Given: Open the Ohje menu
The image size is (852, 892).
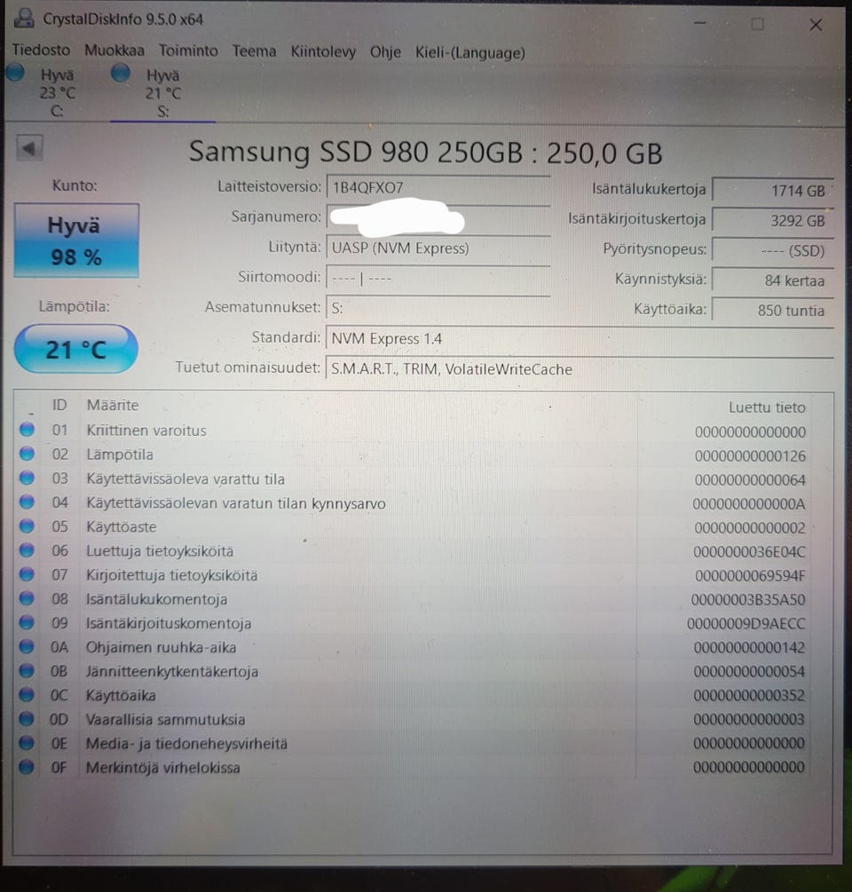Looking at the screenshot, I should pos(385,52).
